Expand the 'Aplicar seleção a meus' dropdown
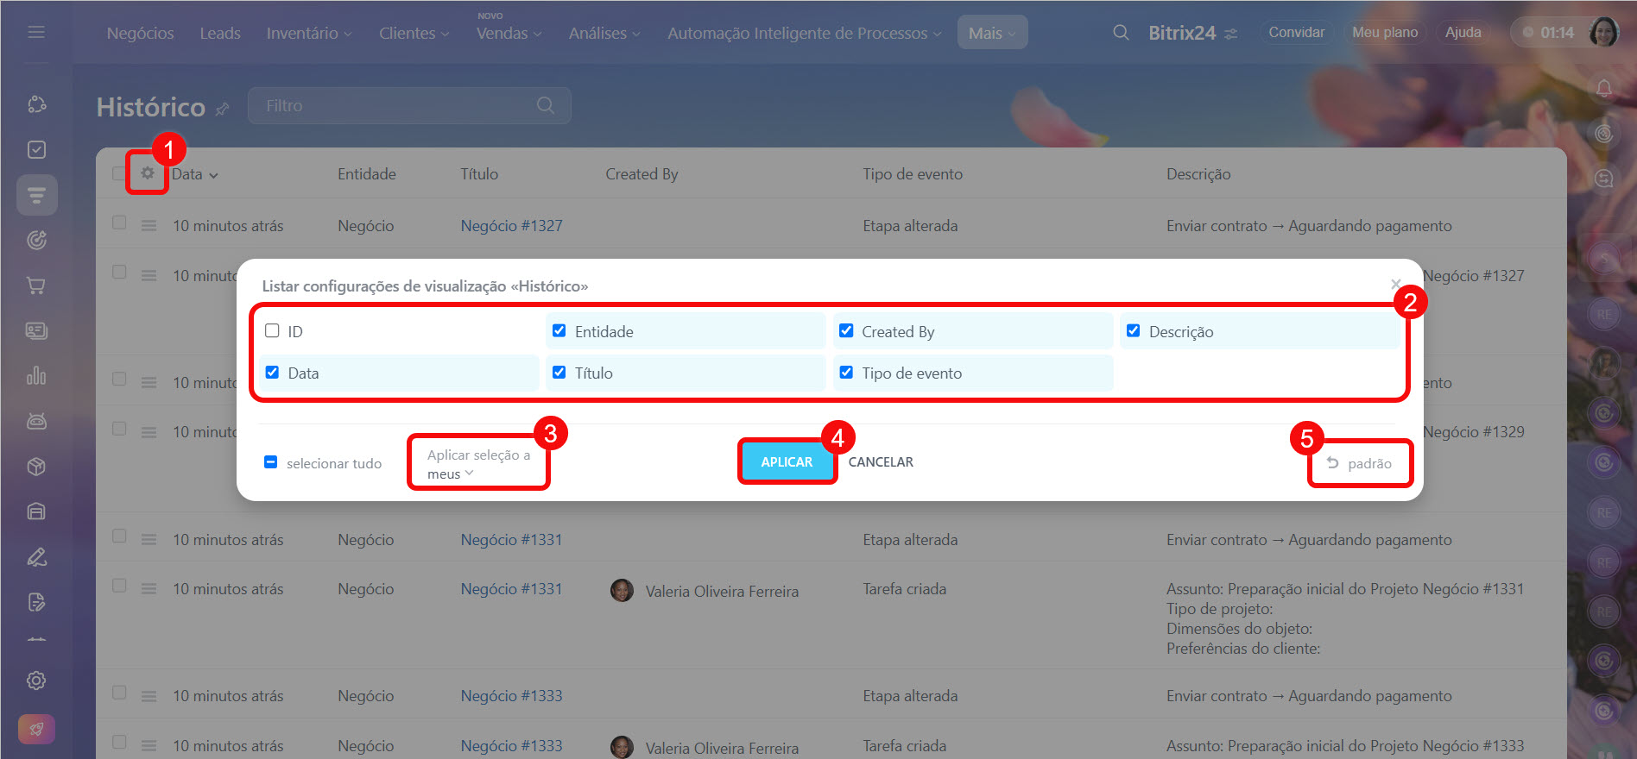 477,464
